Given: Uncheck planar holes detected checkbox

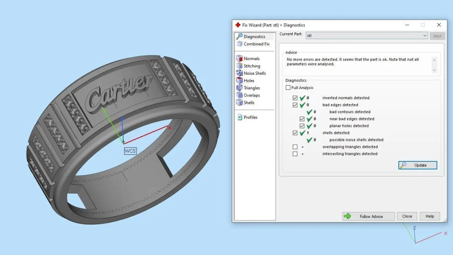Looking at the screenshot, I should [302, 126].
